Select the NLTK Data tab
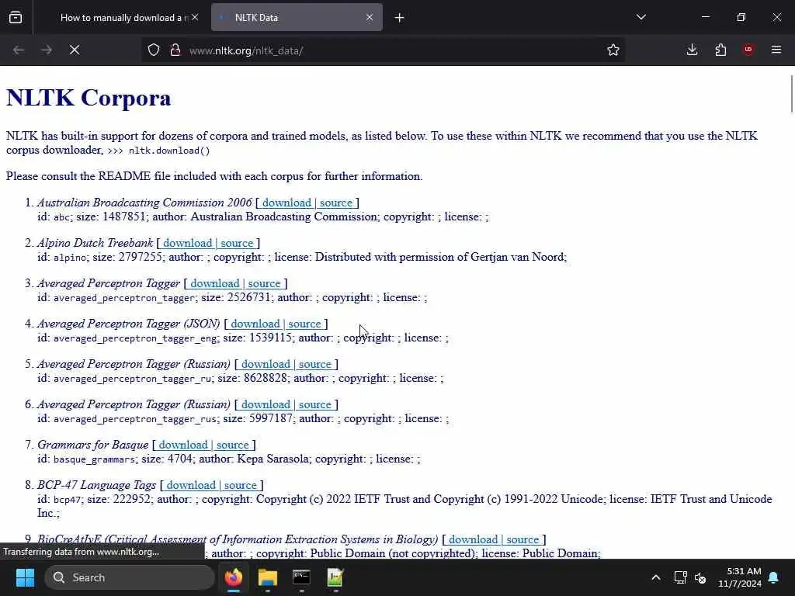795x596 pixels. click(297, 18)
